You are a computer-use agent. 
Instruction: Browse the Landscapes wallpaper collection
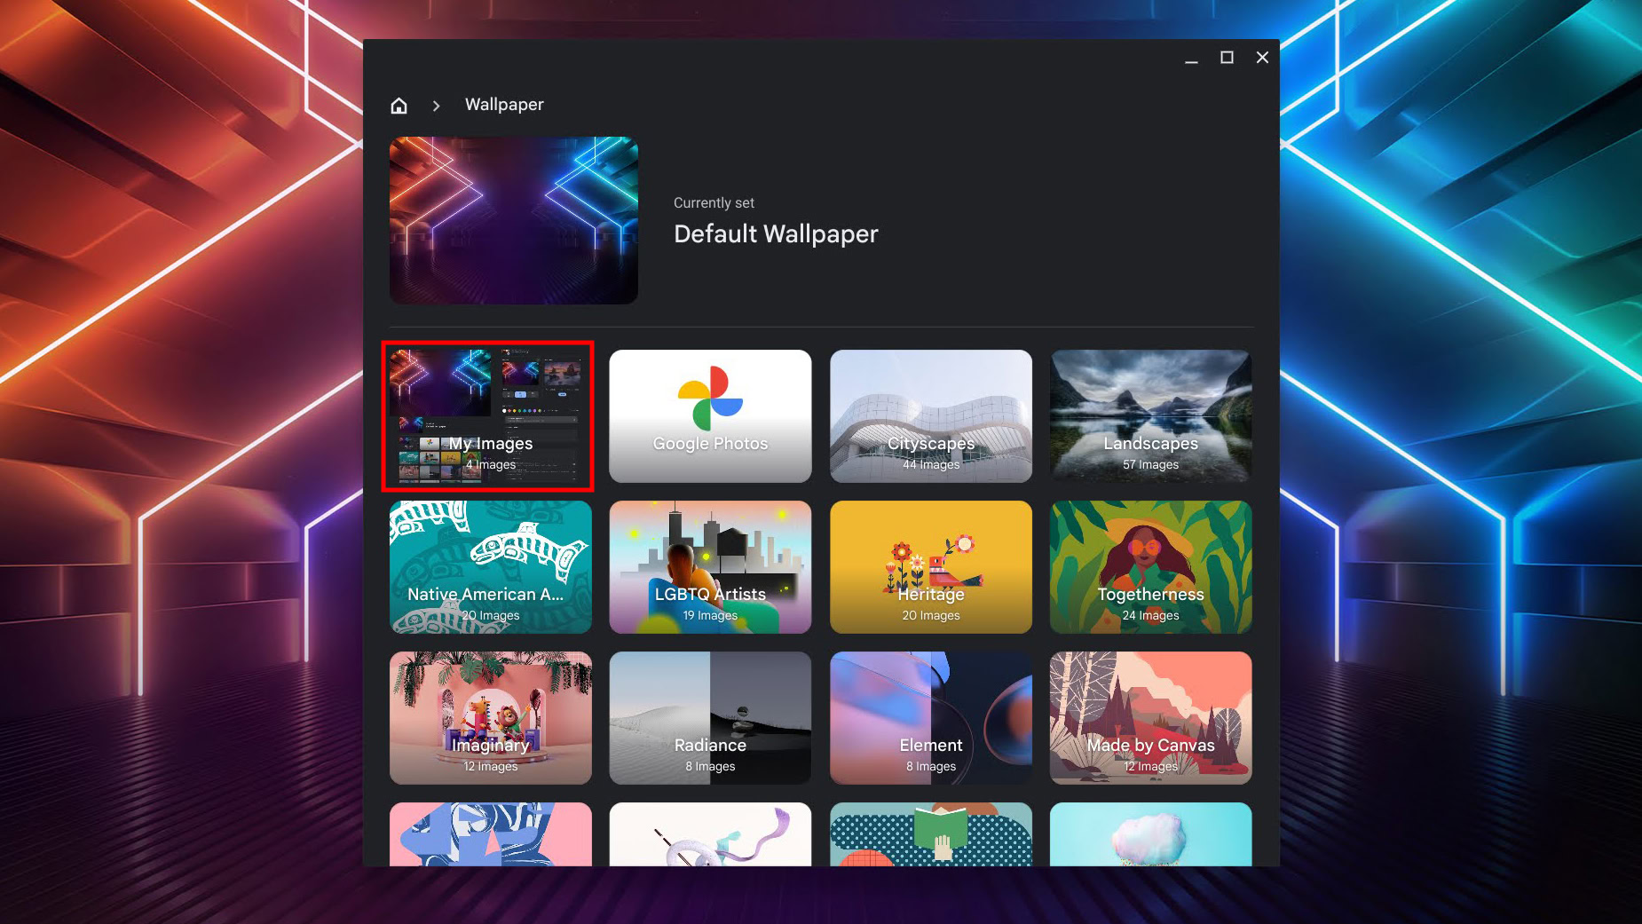tap(1151, 416)
